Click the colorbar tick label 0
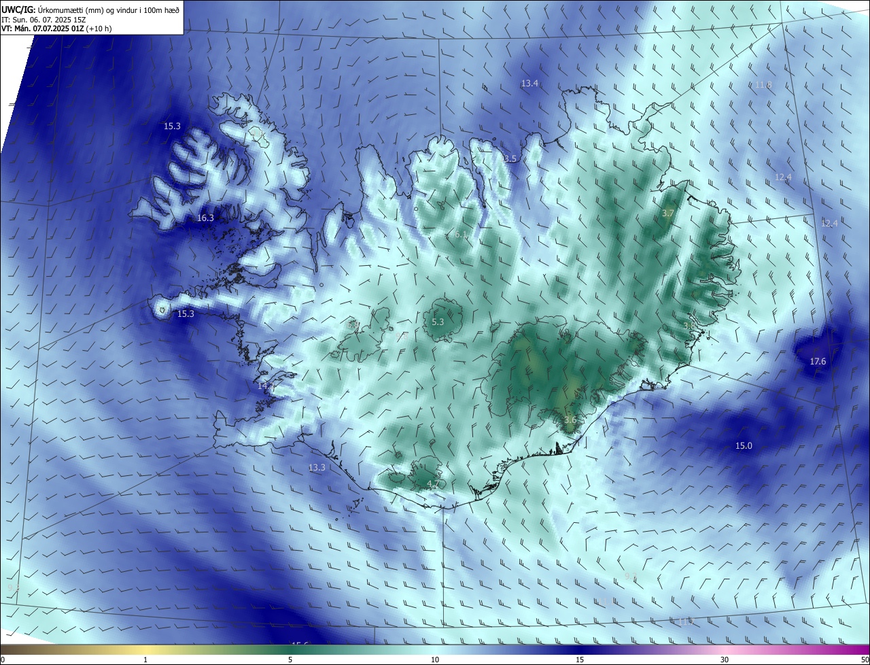 pyautogui.click(x=2, y=660)
